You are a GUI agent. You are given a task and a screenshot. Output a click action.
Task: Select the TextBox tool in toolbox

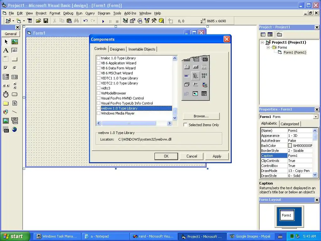[14, 51]
